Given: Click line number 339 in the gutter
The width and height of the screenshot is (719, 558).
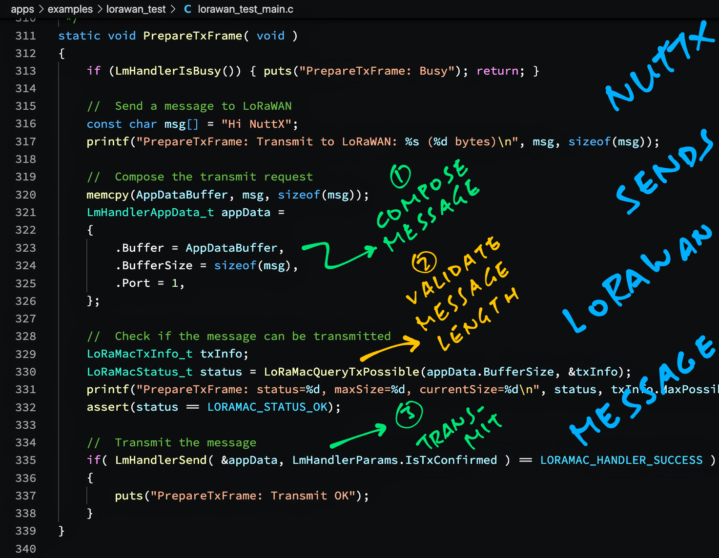Looking at the screenshot, I should [x=26, y=531].
